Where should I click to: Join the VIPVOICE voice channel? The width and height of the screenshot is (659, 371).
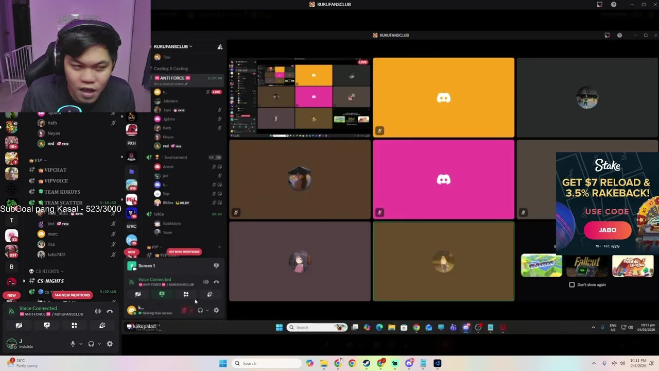point(56,181)
